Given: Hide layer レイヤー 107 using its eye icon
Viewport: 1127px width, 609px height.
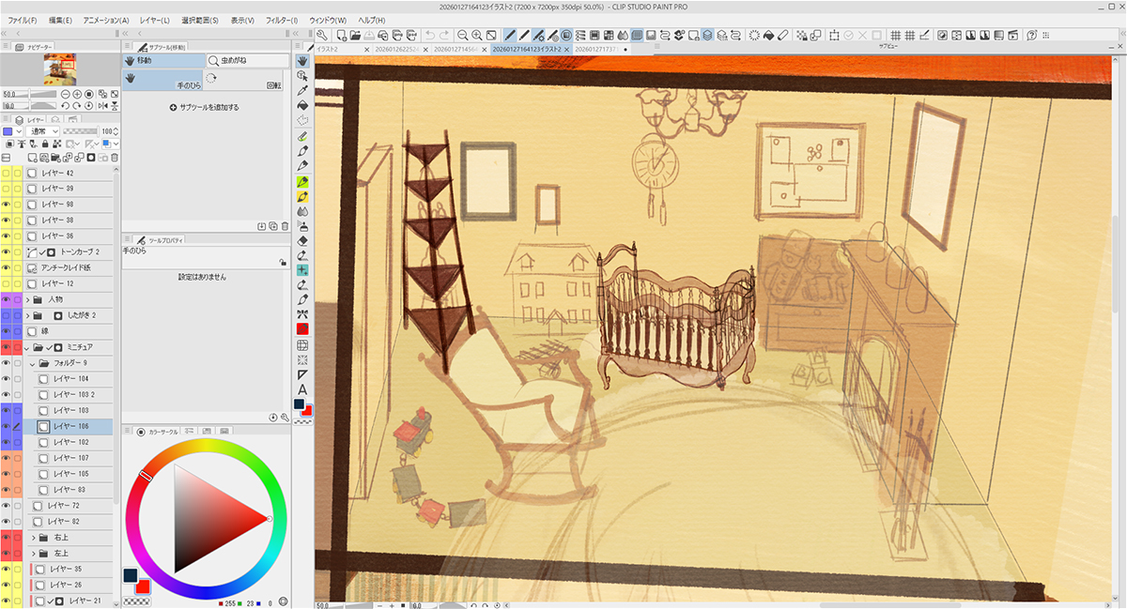Looking at the screenshot, I should pyautogui.click(x=6, y=458).
